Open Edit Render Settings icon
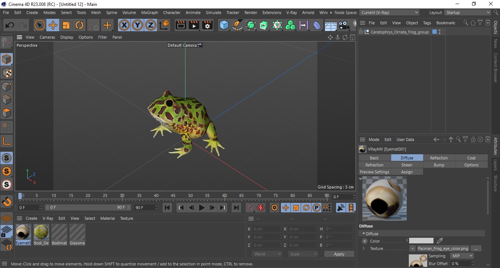The image size is (500, 268). coord(207,25)
